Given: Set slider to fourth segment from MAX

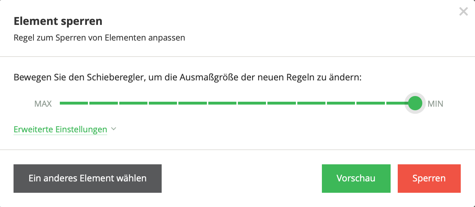Looking at the screenshot, I should 163,103.
